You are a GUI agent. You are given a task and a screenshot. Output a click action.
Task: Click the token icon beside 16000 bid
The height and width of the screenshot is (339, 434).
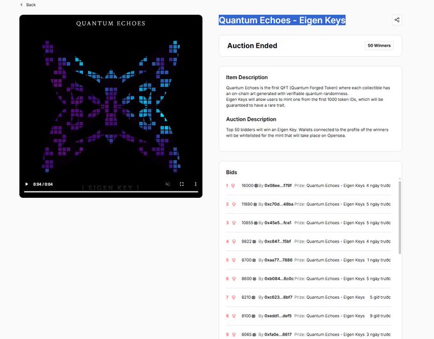[x=256, y=186]
